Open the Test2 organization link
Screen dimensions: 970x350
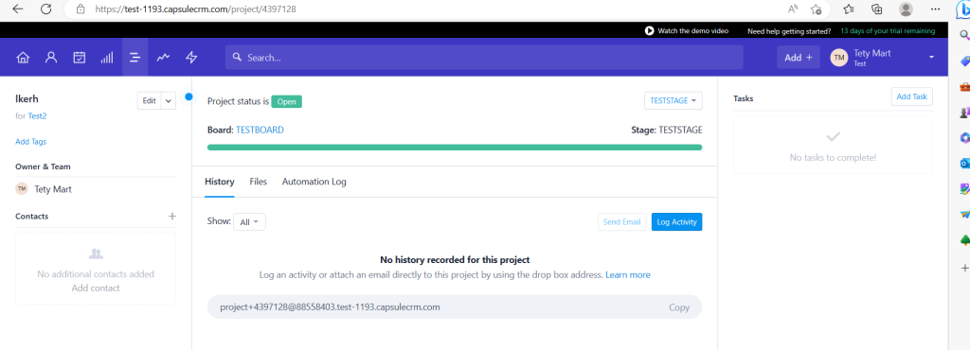[x=37, y=115]
